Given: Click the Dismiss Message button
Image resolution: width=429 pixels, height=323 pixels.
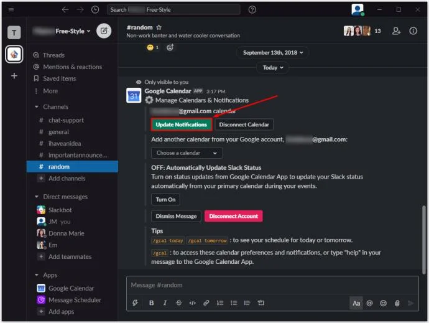Looking at the screenshot, I should pyautogui.click(x=176, y=216).
